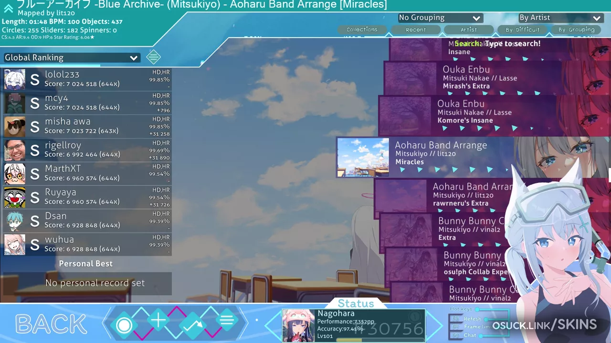Click the Aoharu Band Arrange Miracles thumbnail

click(x=363, y=157)
